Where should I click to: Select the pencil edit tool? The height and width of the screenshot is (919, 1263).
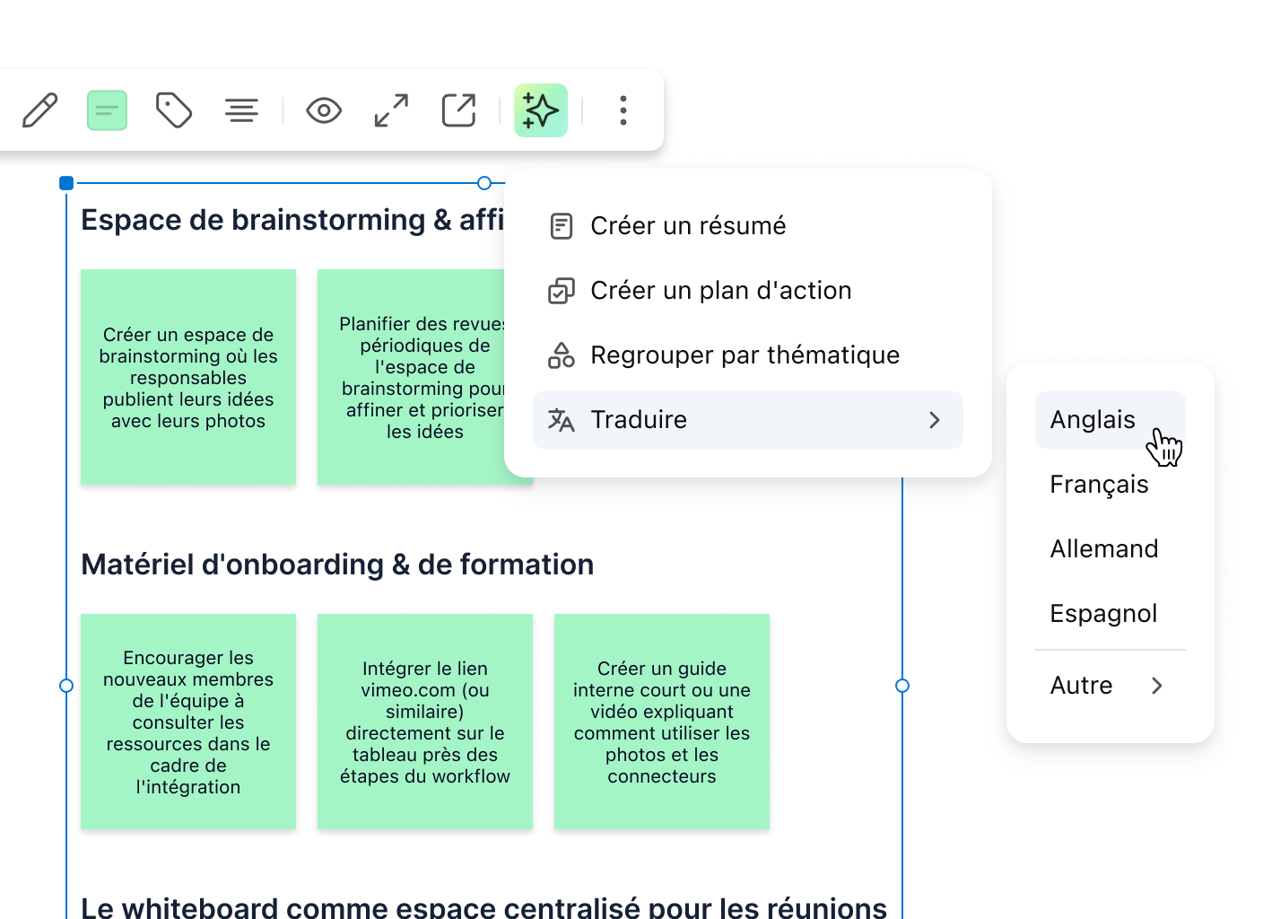40,110
